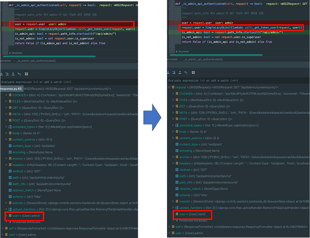Click the Step Out arrow icon

(x=13, y=74)
